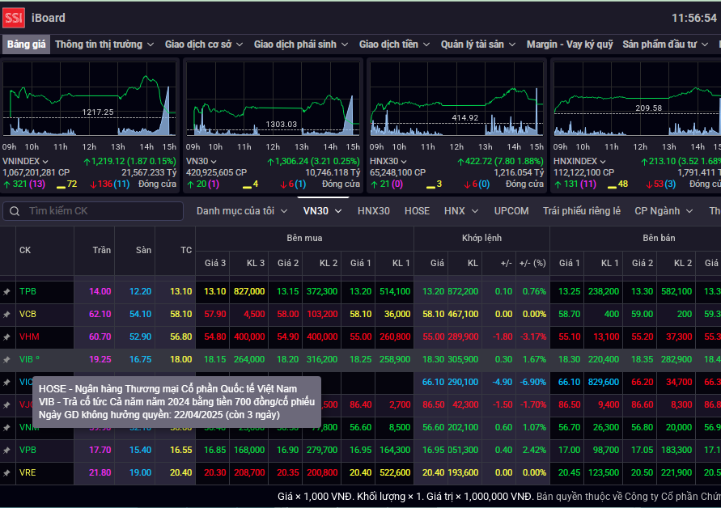Open HNX30 index chart selector dropdown
Image resolution: width=721 pixels, height=508 pixels.
388,161
